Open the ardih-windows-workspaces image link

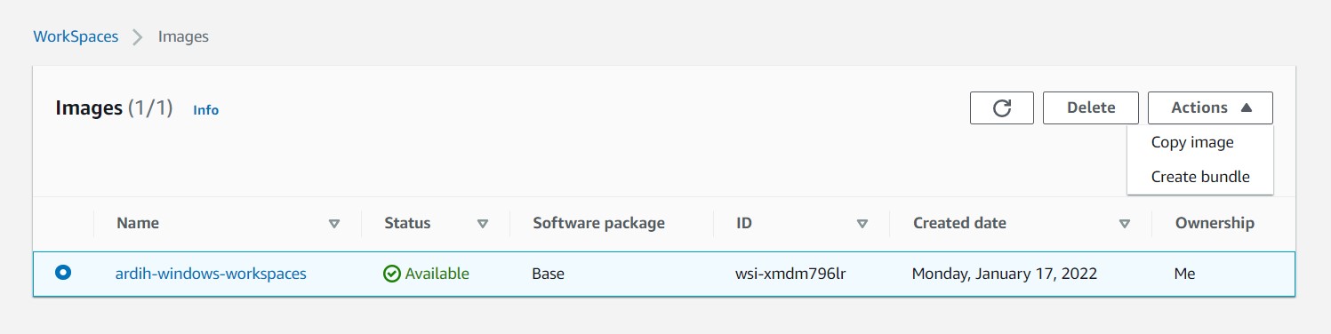click(x=211, y=274)
